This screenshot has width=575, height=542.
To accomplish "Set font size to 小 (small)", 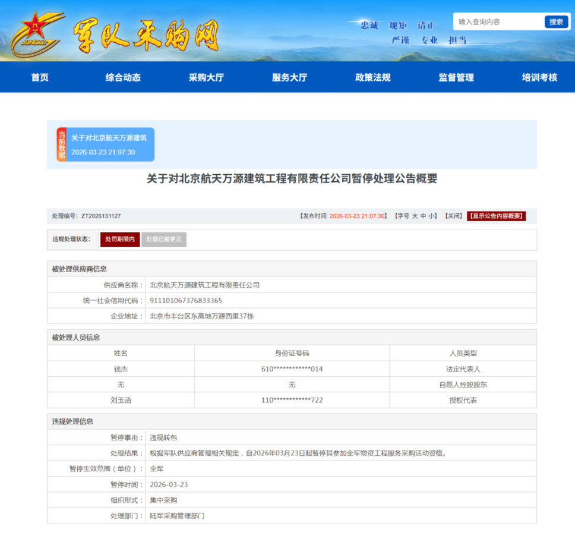I will [x=431, y=216].
